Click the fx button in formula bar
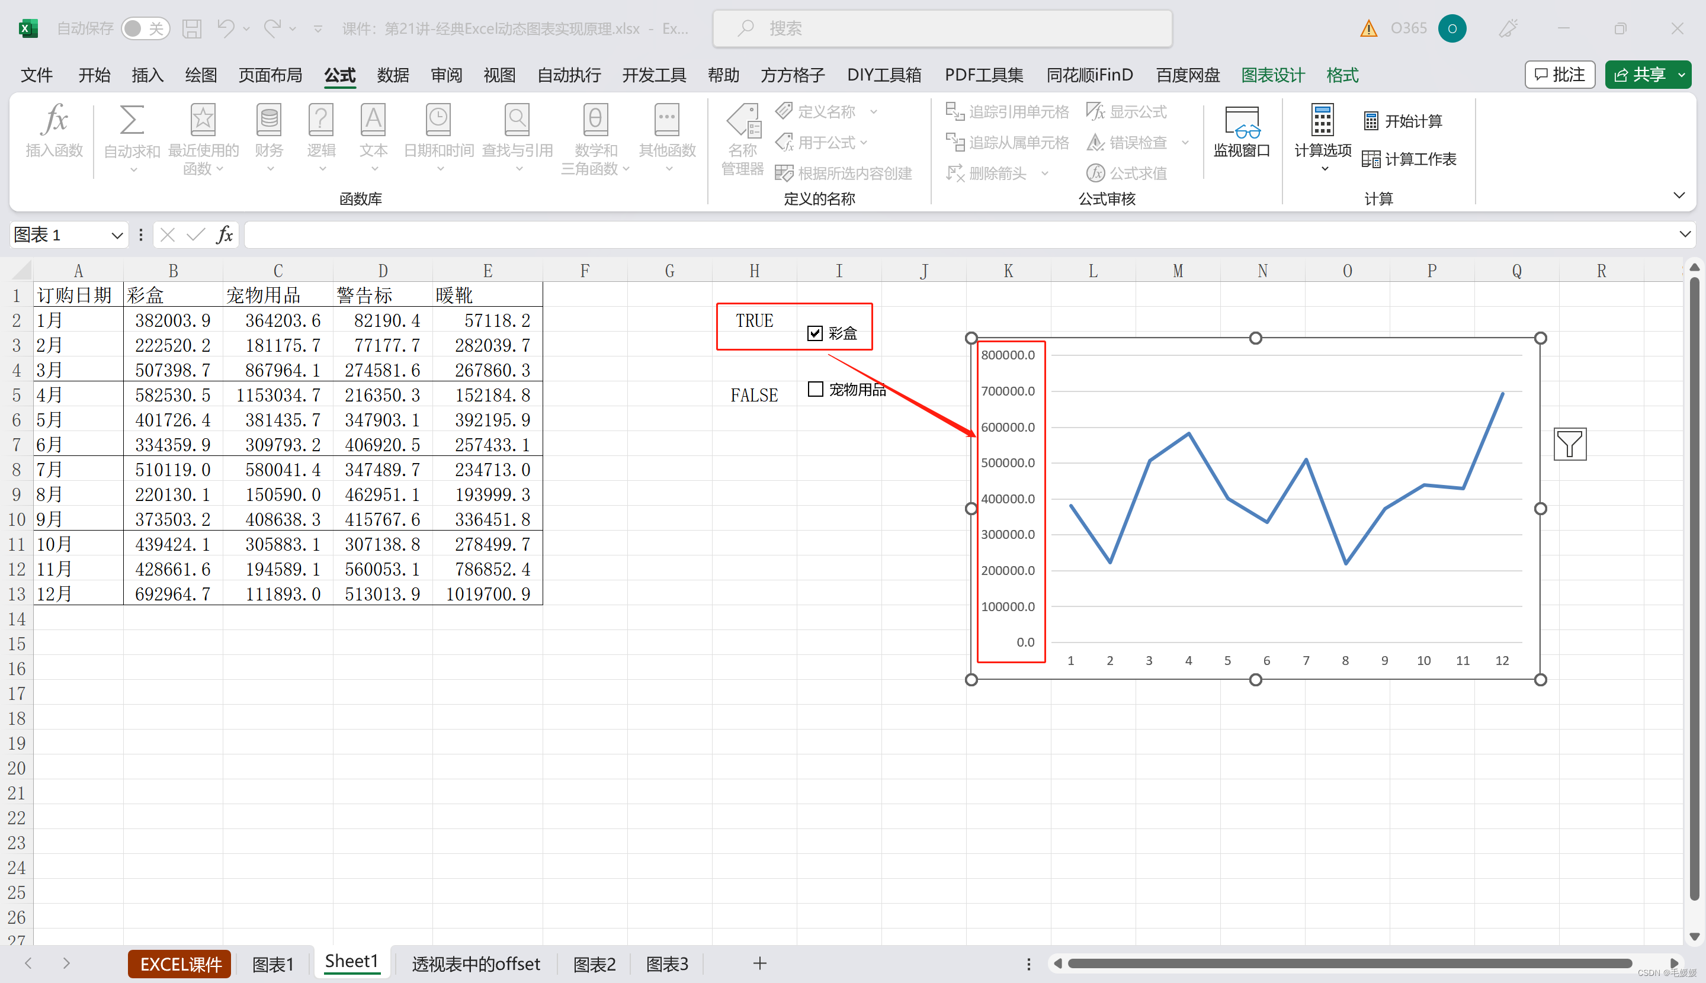Image resolution: width=1706 pixels, height=983 pixels. tap(225, 235)
